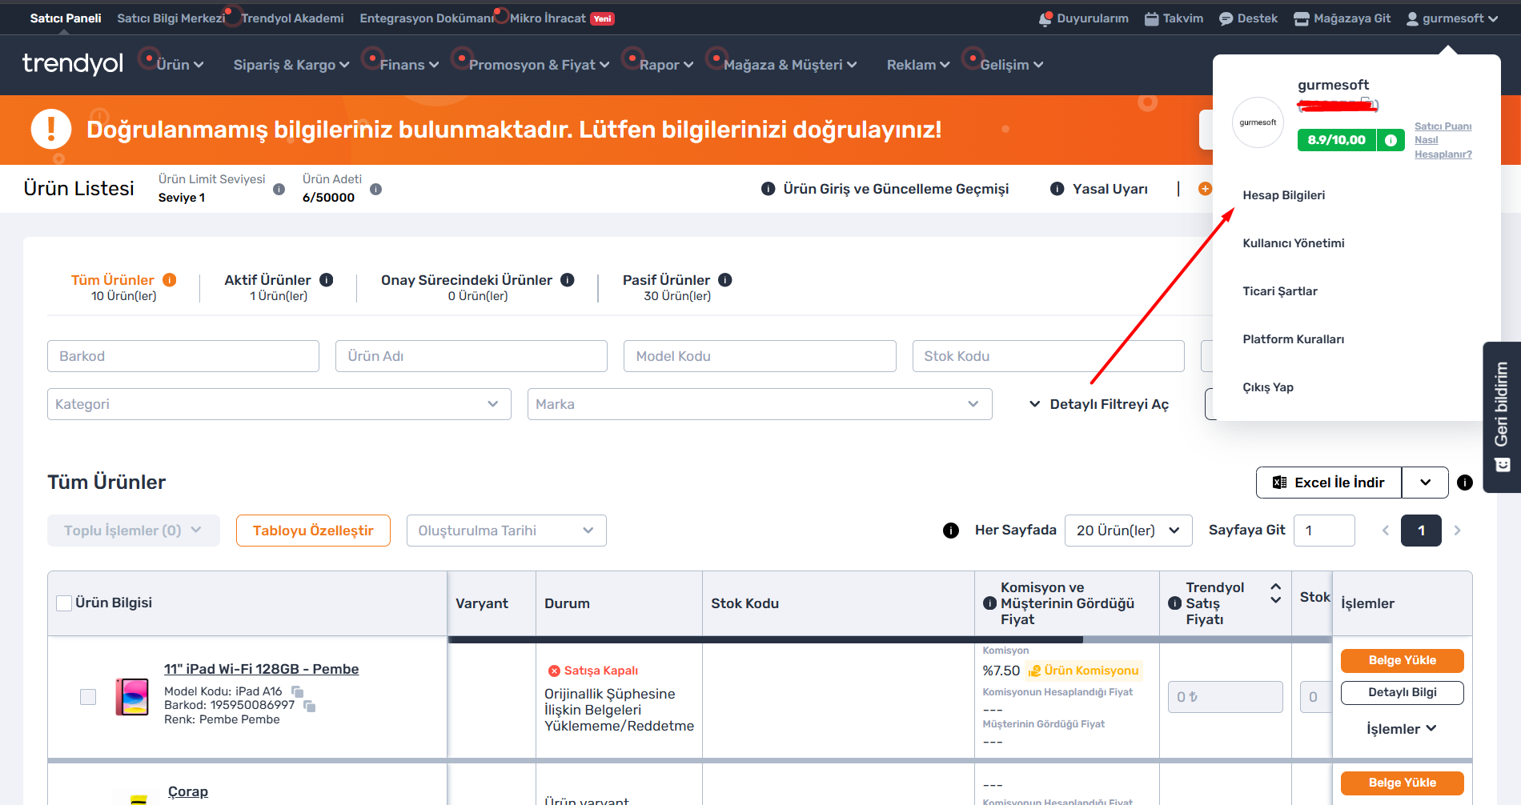The height and width of the screenshot is (805, 1521).
Task: Click the Trendyol Satış Fiyatı info icon
Action: (x=1174, y=603)
